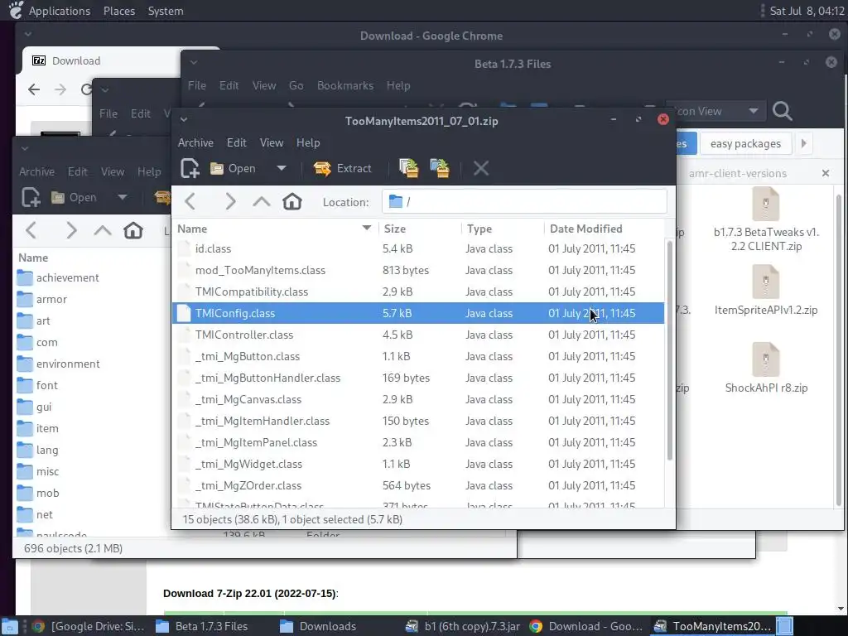The height and width of the screenshot is (636, 848).
Task: Open Icon View dropdown in Files window
Action: 715,112
